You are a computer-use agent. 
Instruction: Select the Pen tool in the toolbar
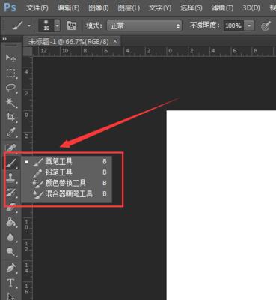(10, 268)
